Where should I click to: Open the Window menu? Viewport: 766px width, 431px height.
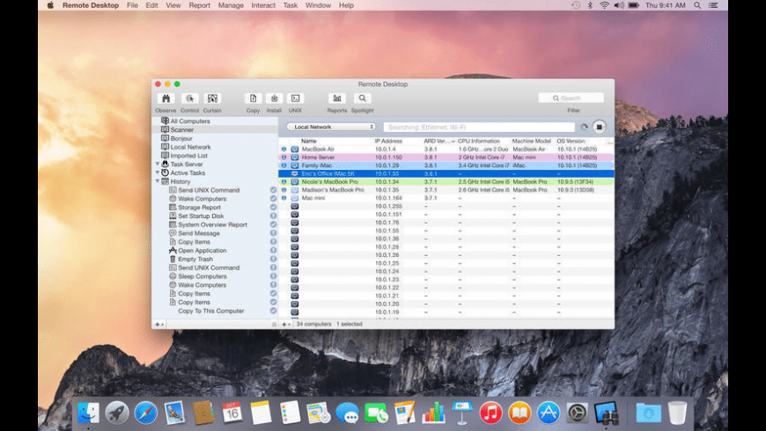pyautogui.click(x=318, y=5)
